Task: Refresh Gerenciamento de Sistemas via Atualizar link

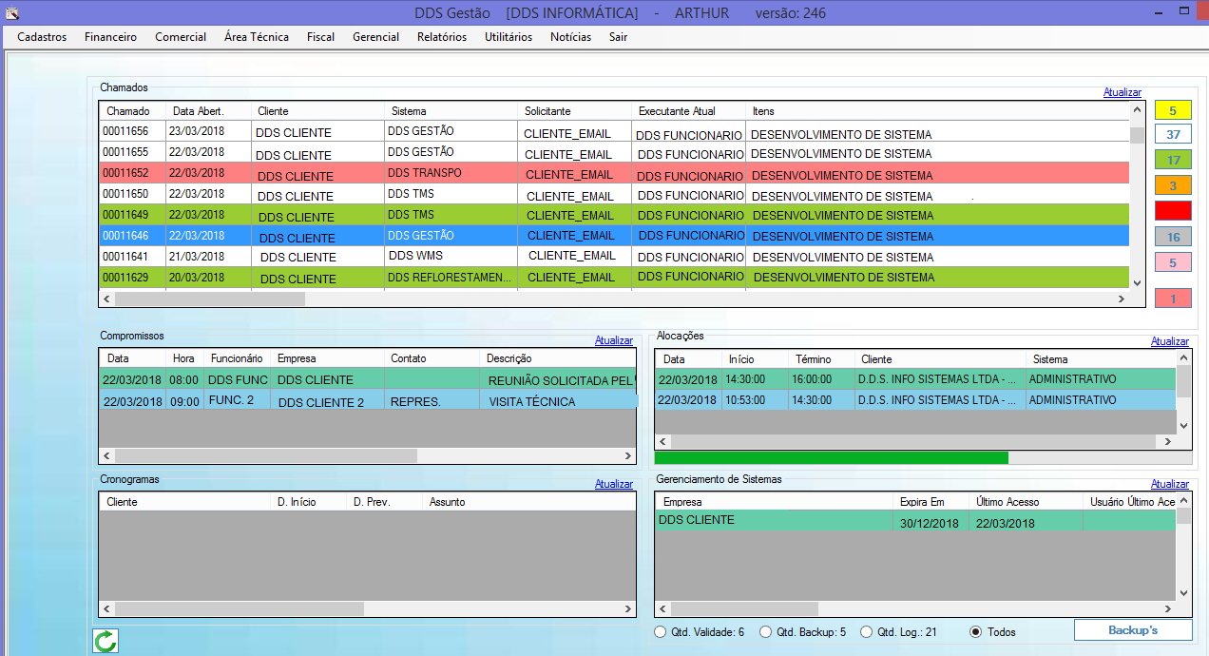Action: coord(1169,484)
